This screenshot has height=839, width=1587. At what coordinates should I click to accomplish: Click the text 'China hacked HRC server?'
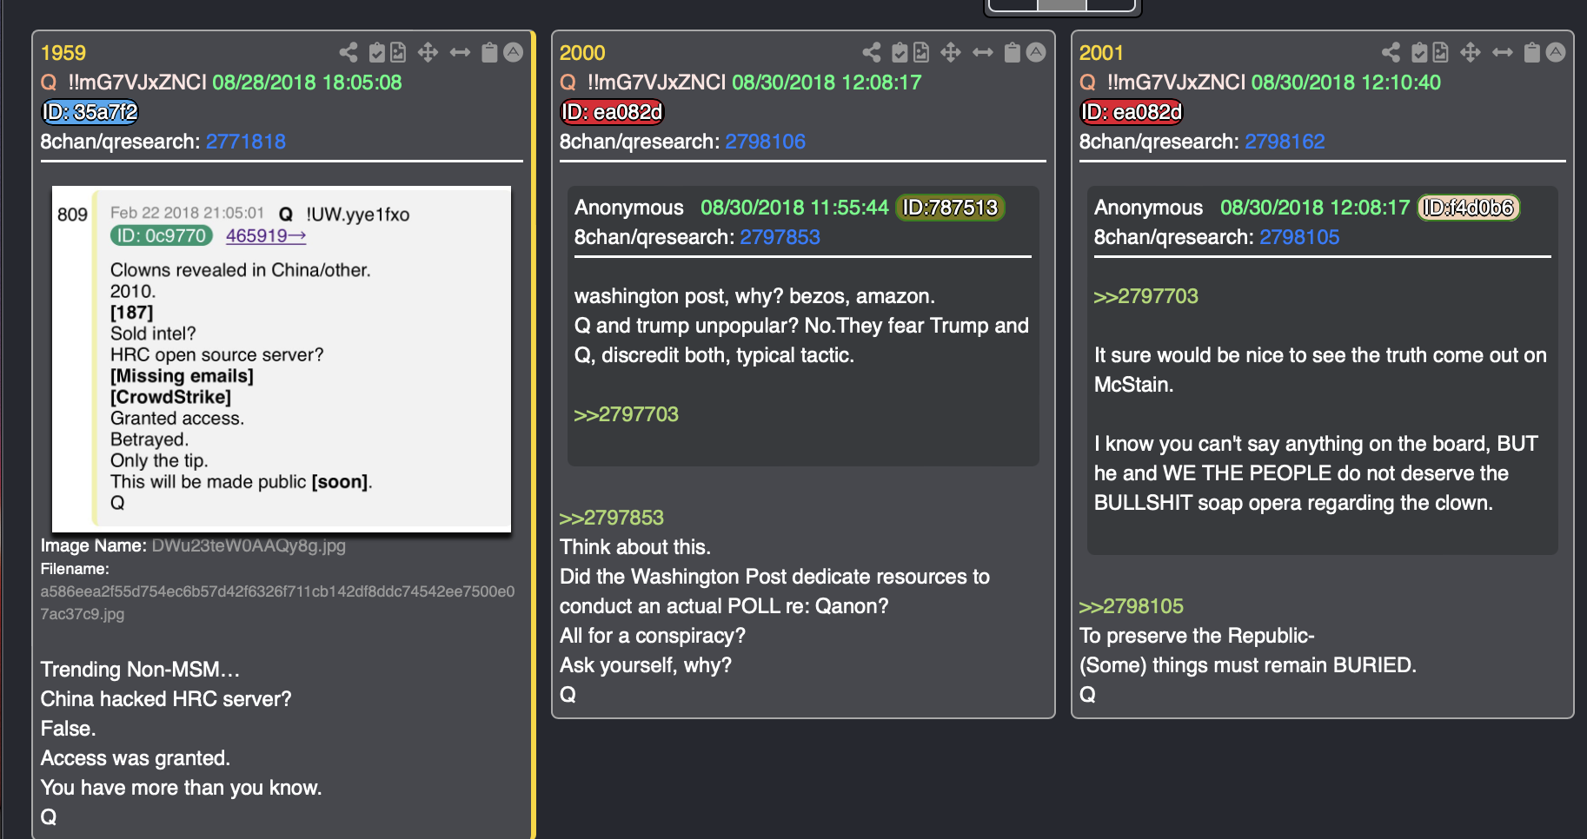[166, 699]
